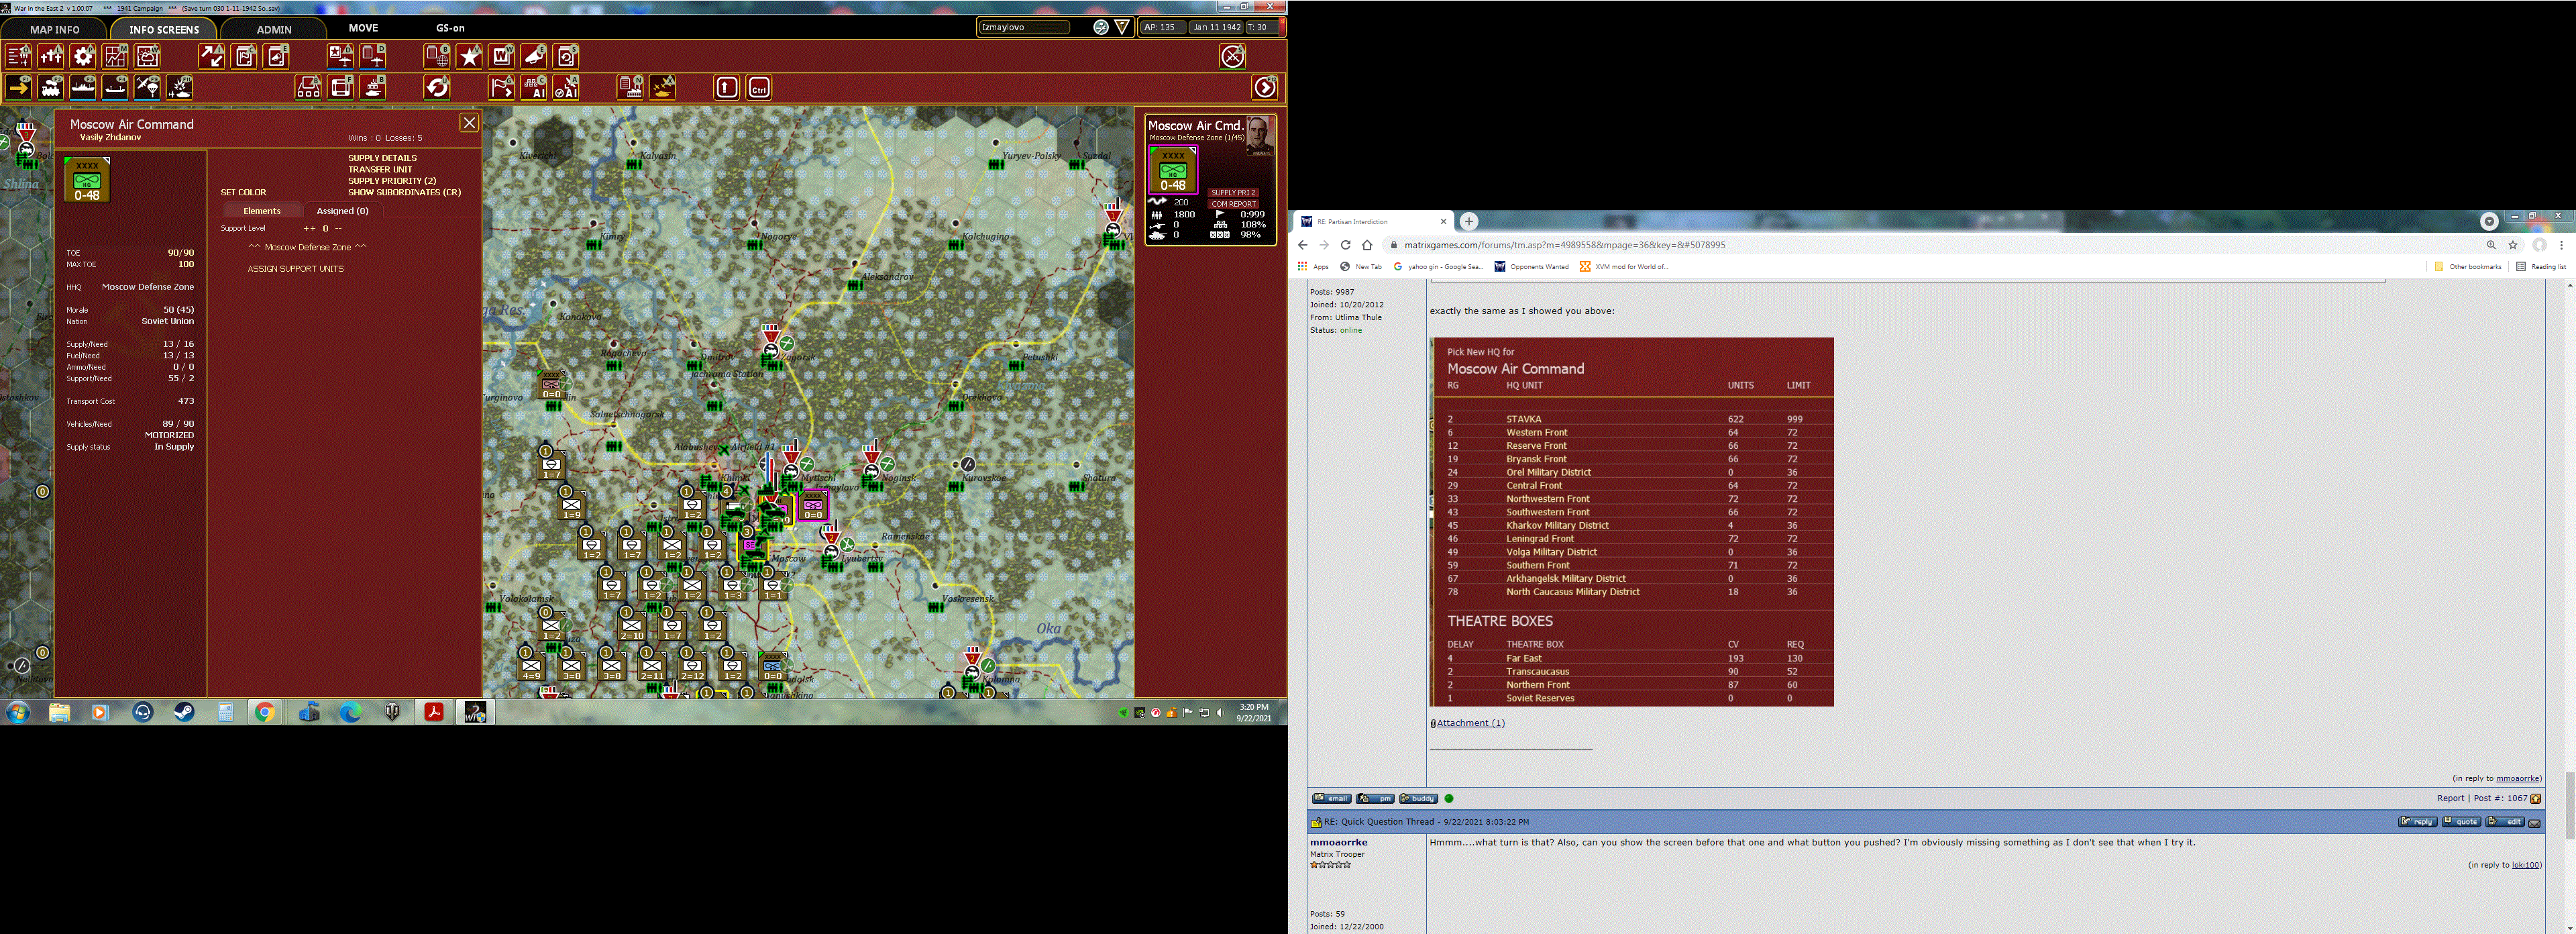This screenshot has width=2576, height=934.
Task: Select the air transport parachute icon
Action: click(x=148, y=87)
